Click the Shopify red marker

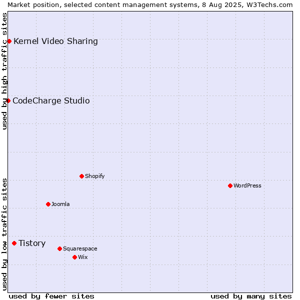(81, 176)
